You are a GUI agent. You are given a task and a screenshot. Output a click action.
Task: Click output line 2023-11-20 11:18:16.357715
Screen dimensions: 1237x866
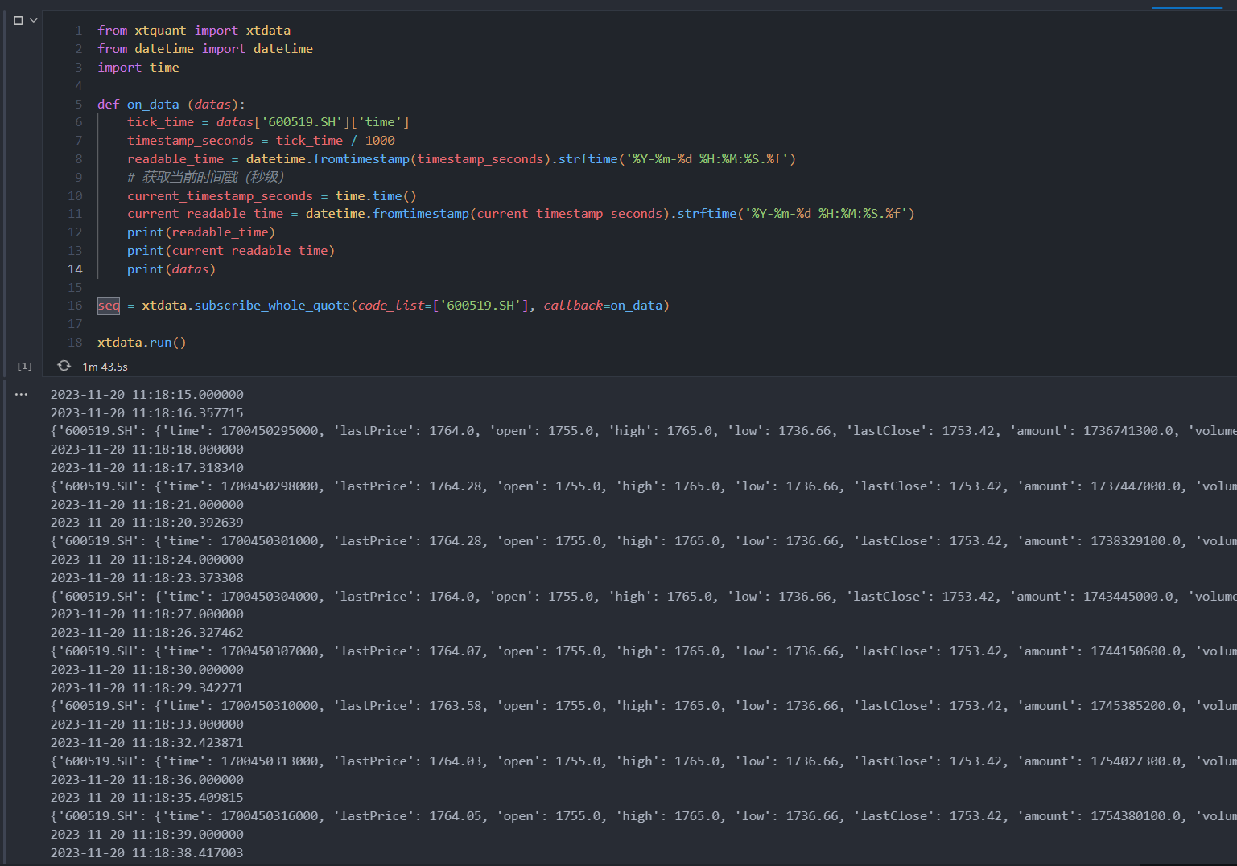click(x=147, y=413)
